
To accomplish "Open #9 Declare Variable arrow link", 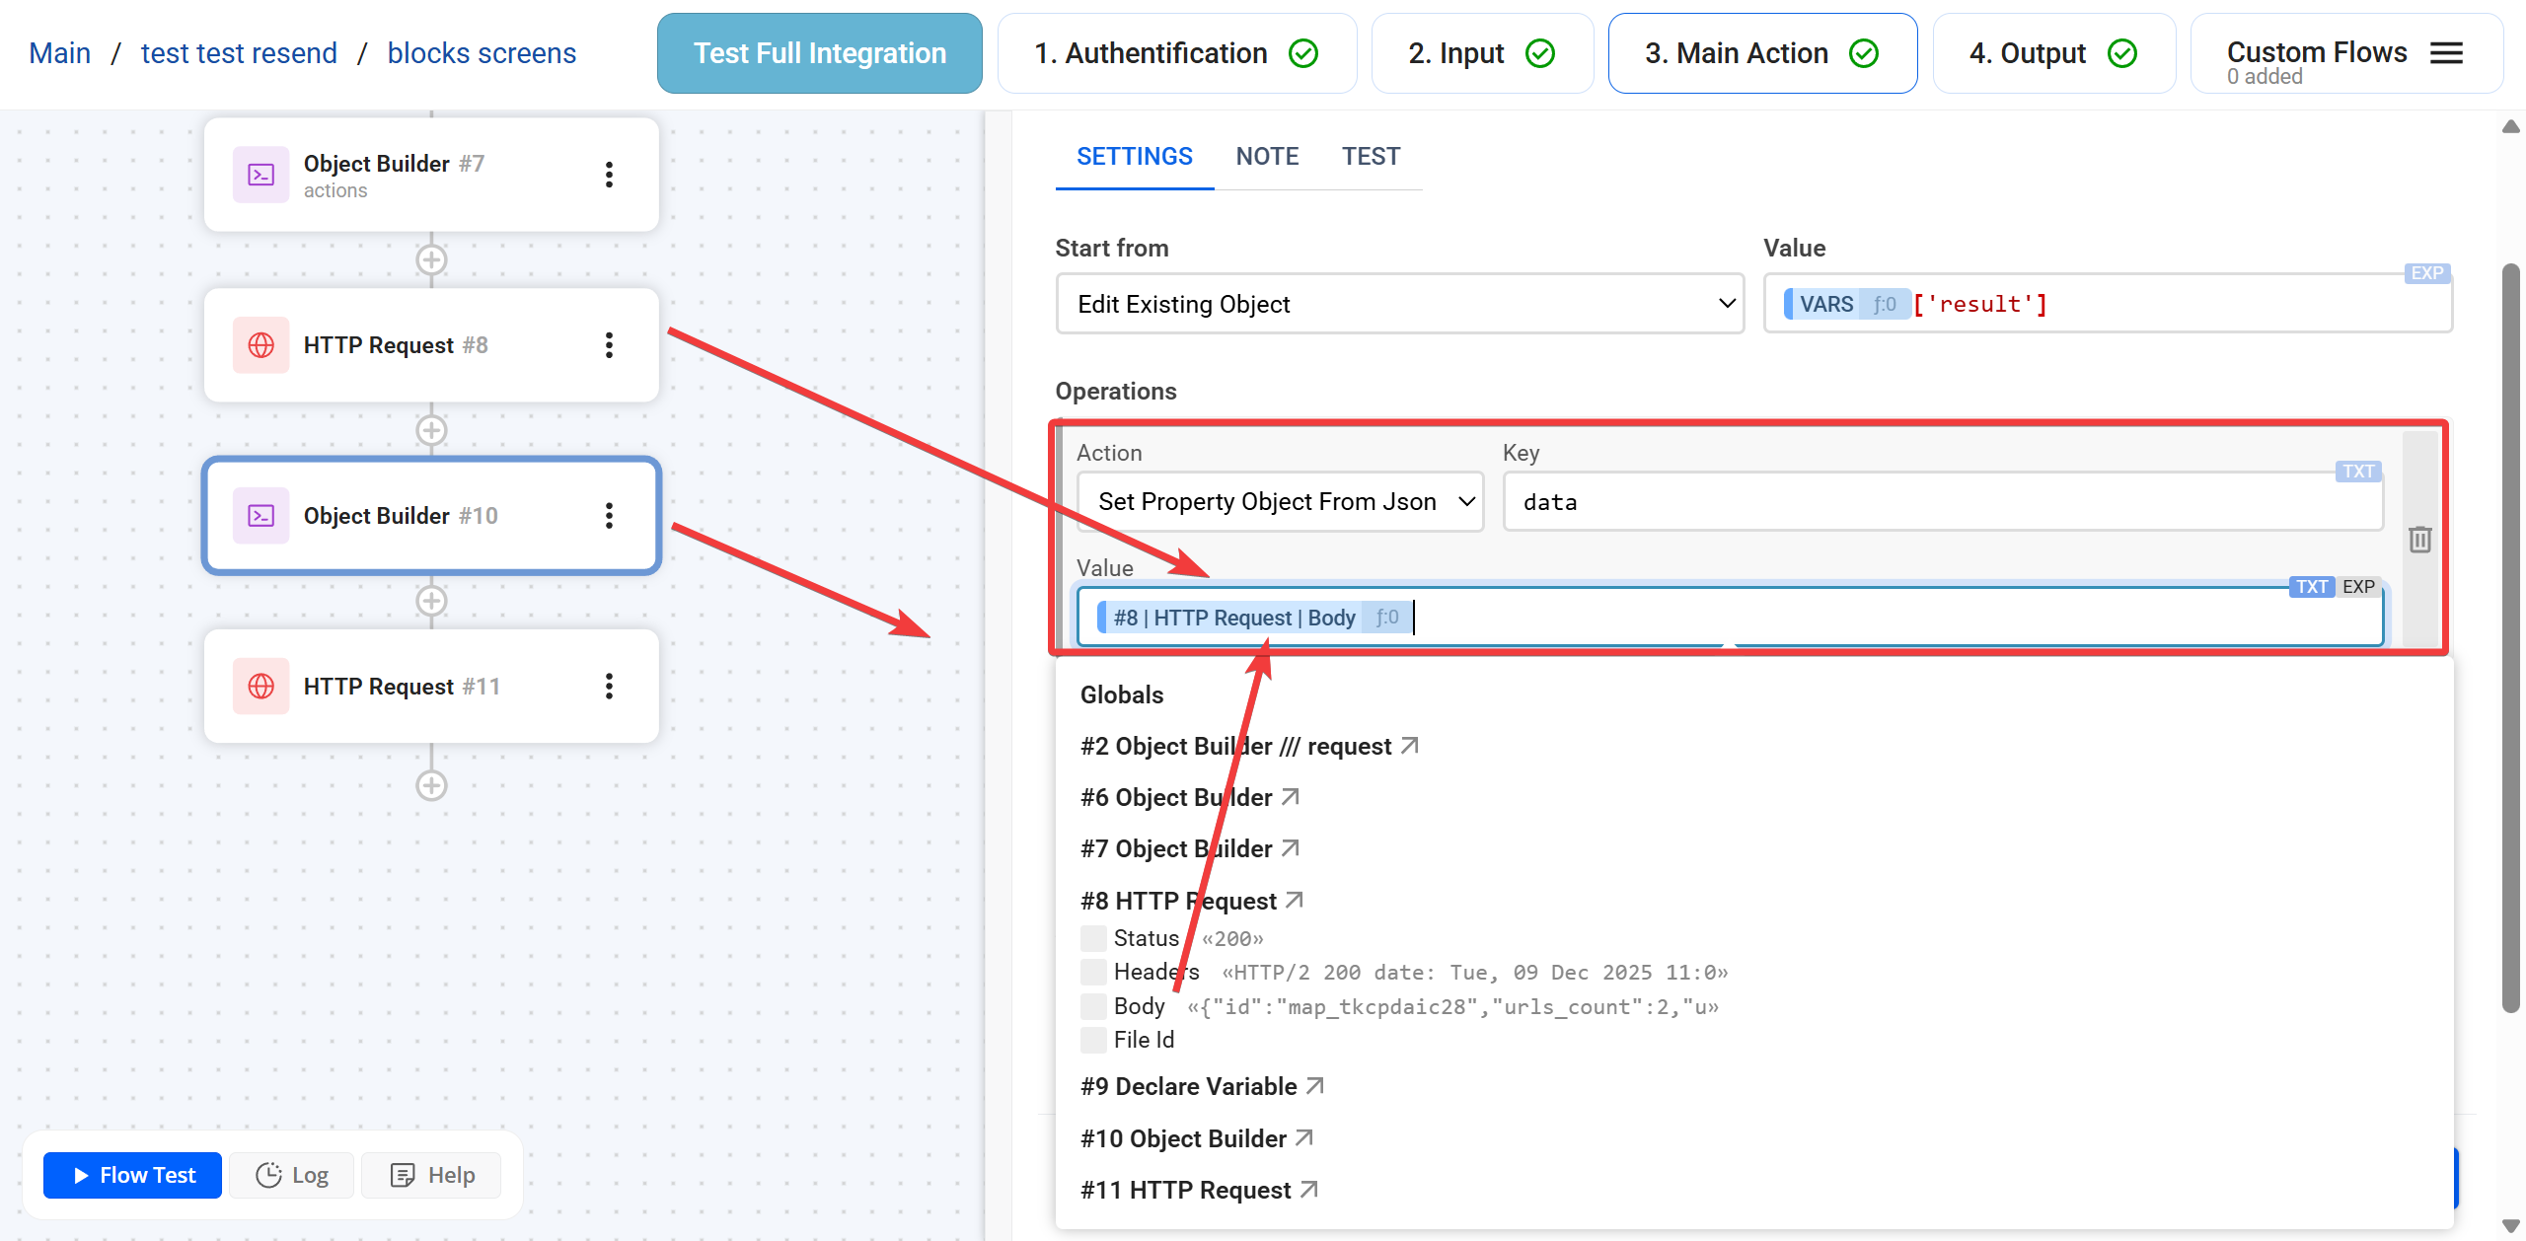I will pyautogui.click(x=1314, y=1086).
